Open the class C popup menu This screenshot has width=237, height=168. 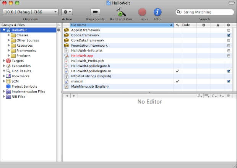[214, 96]
